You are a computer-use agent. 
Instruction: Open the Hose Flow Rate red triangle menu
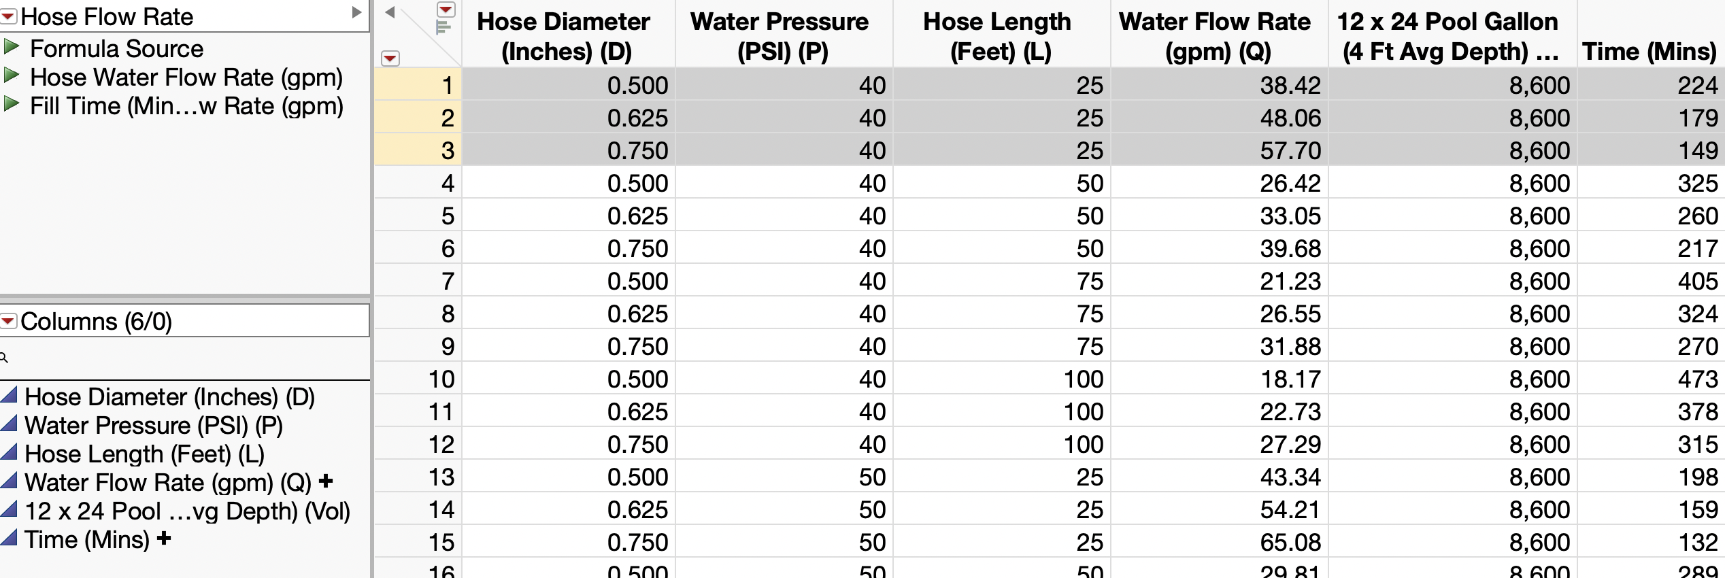8,16
